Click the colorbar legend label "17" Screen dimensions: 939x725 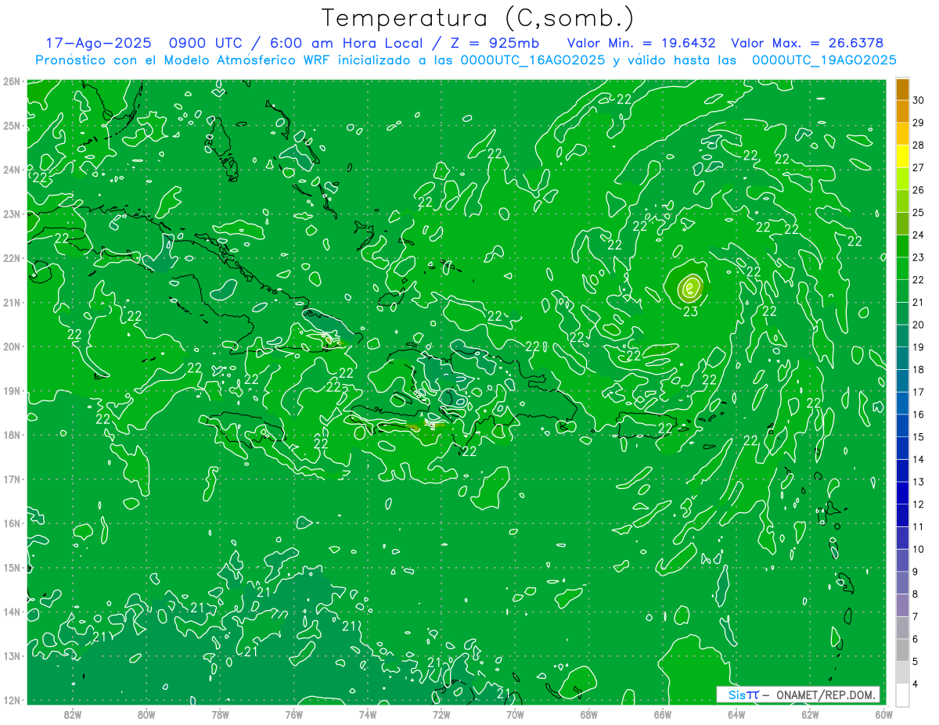pos(919,392)
